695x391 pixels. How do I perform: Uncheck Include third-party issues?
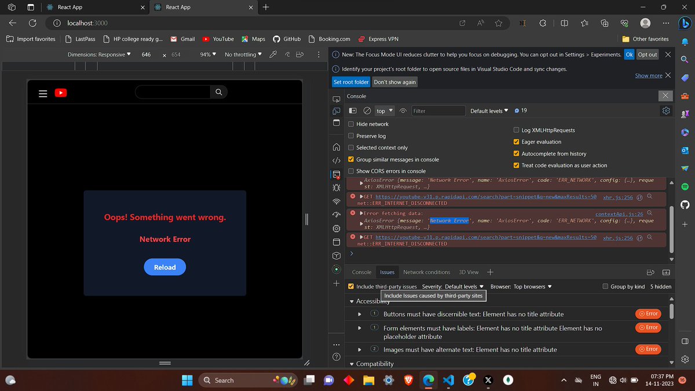tap(351, 286)
